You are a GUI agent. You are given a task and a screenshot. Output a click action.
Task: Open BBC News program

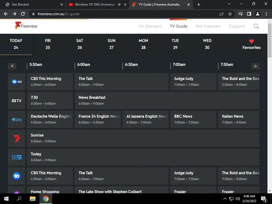pyautogui.click(x=193, y=120)
